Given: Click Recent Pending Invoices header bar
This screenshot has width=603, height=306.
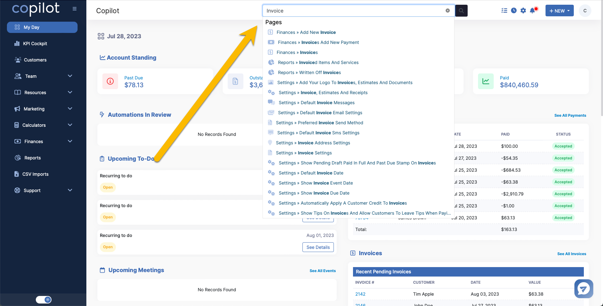Looking at the screenshot, I should pyautogui.click(x=468, y=272).
